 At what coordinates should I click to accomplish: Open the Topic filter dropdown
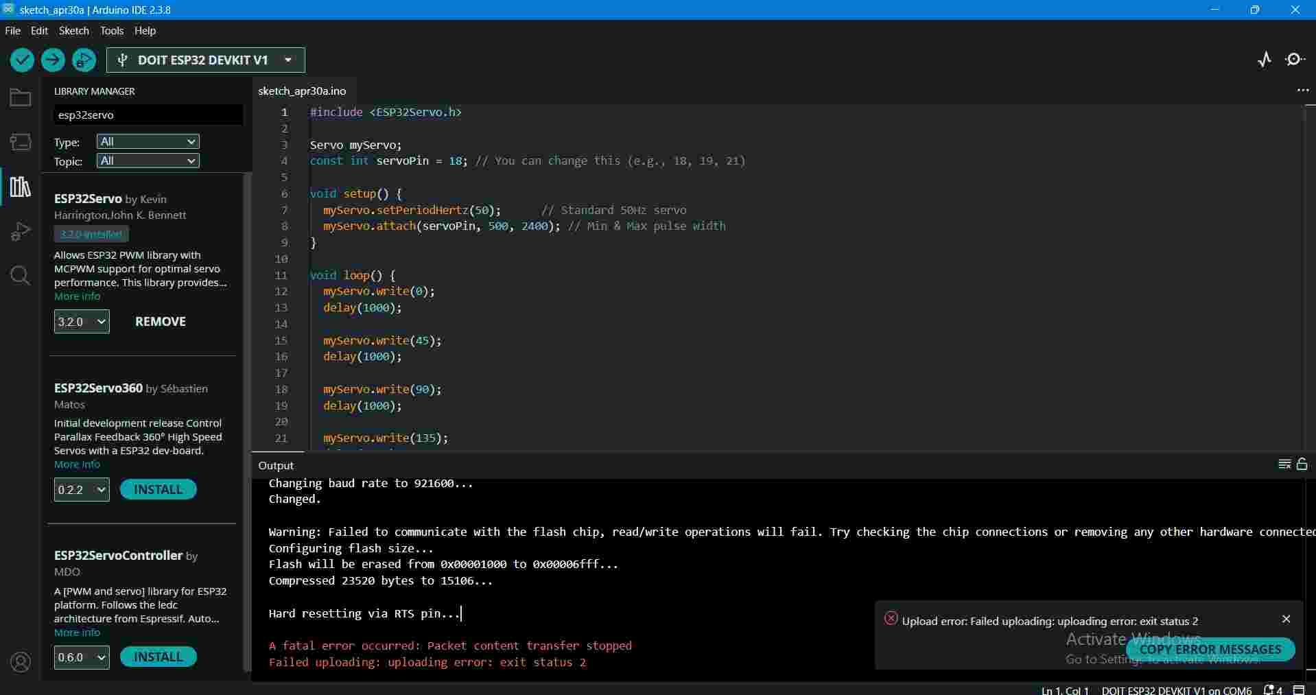pyautogui.click(x=148, y=161)
